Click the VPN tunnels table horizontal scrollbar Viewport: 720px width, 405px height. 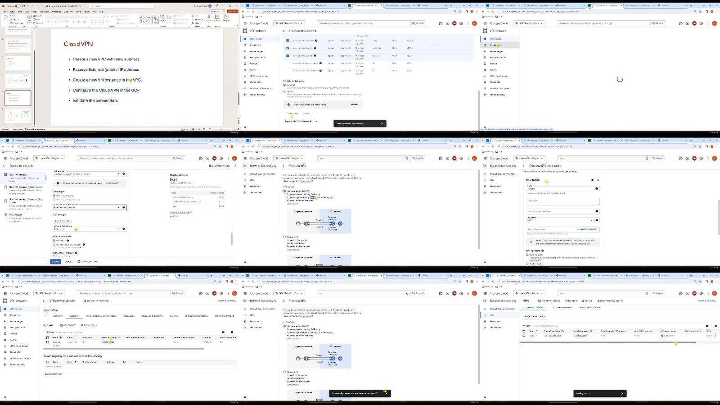[x=607, y=343]
